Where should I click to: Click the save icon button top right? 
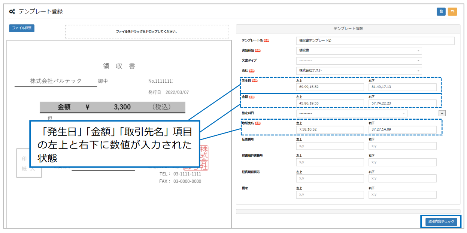pos(441,12)
